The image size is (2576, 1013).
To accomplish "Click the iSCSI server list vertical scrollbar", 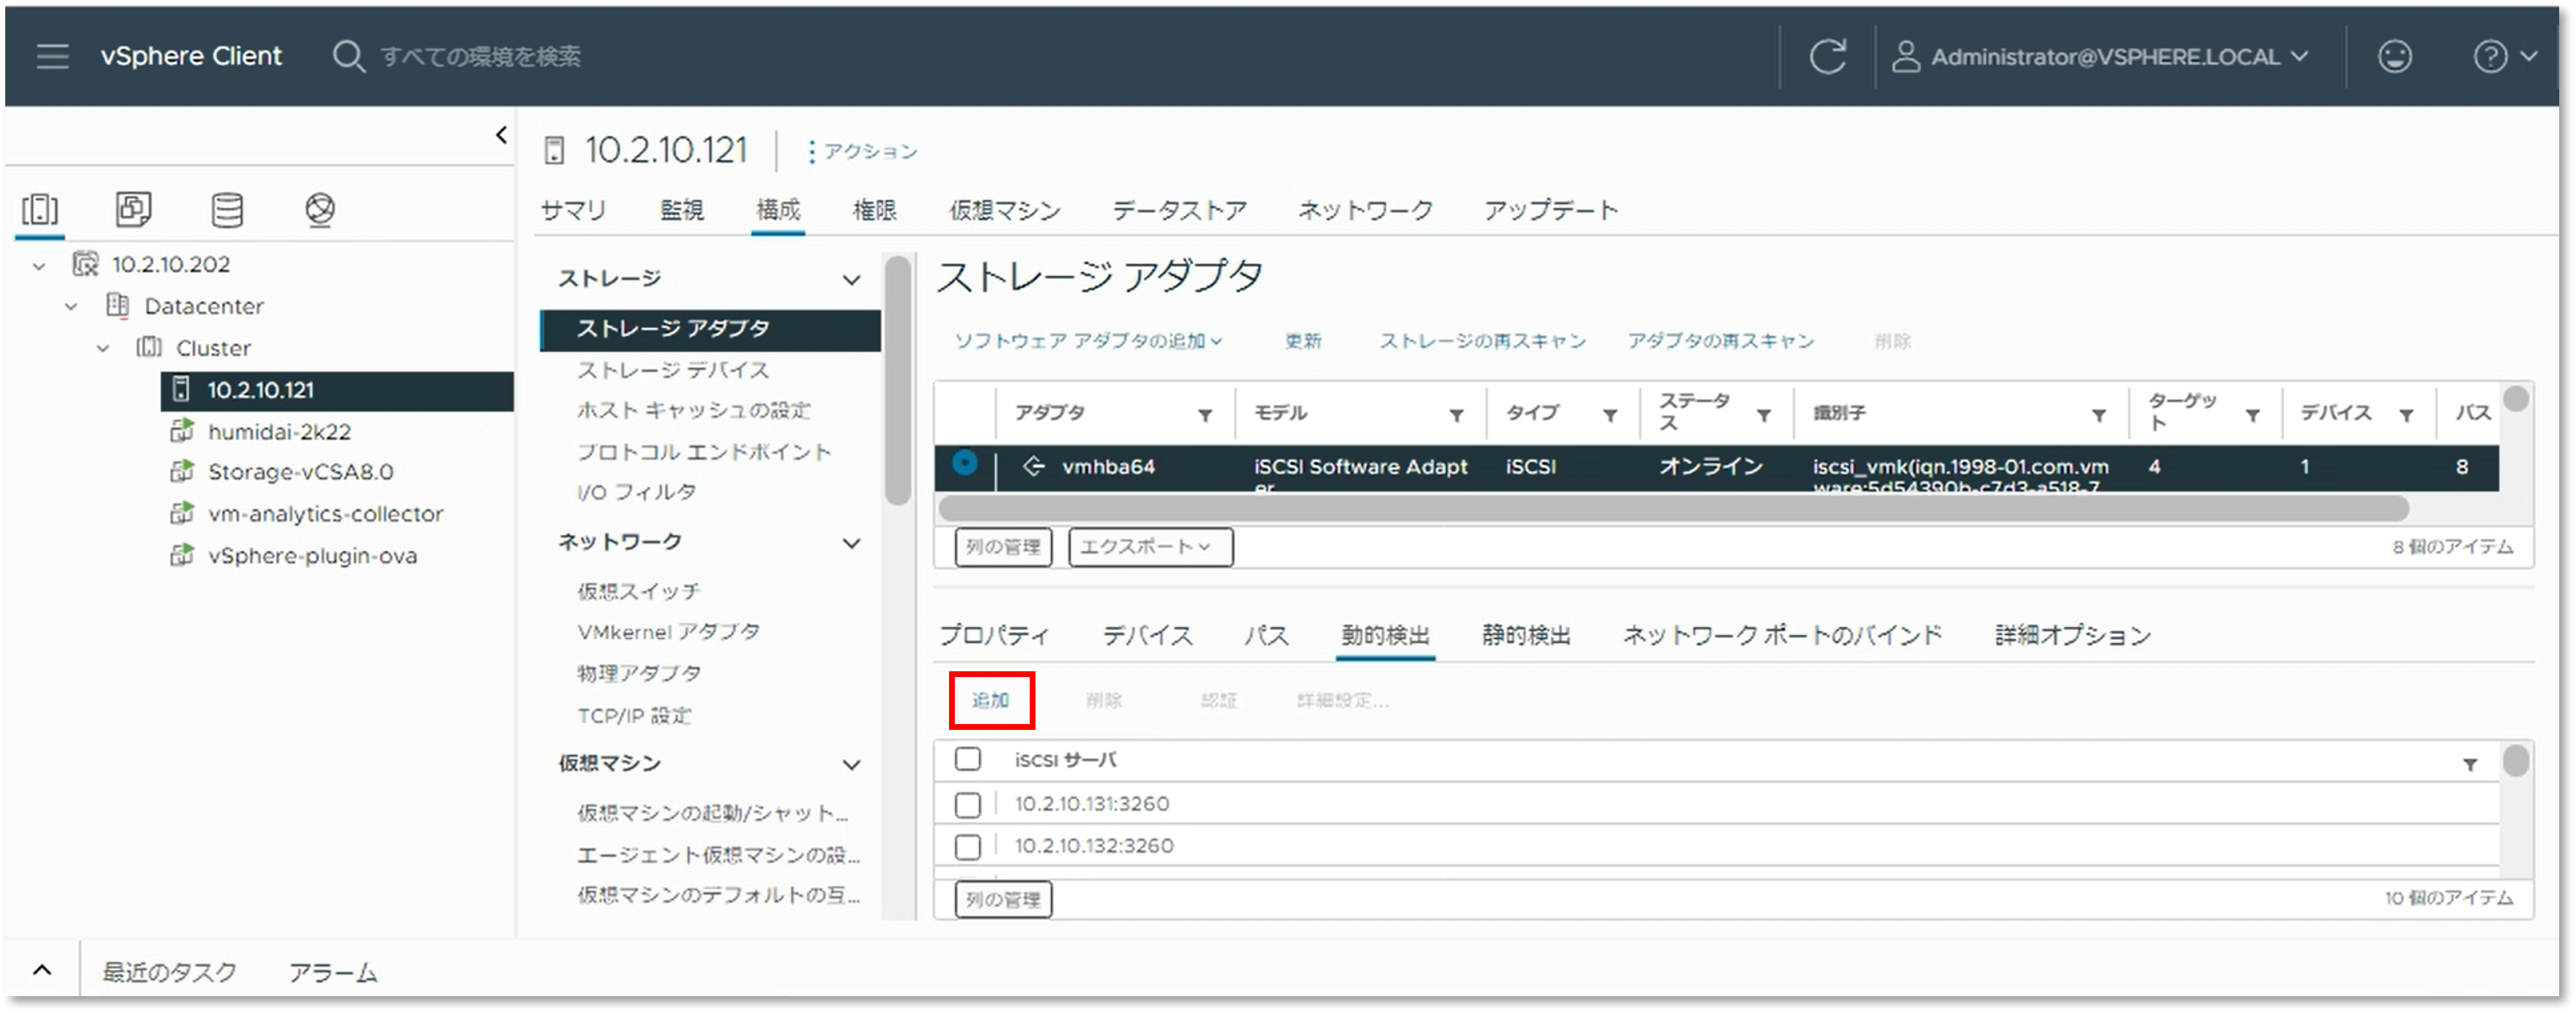I will pyautogui.click(x=2516, y=761).
